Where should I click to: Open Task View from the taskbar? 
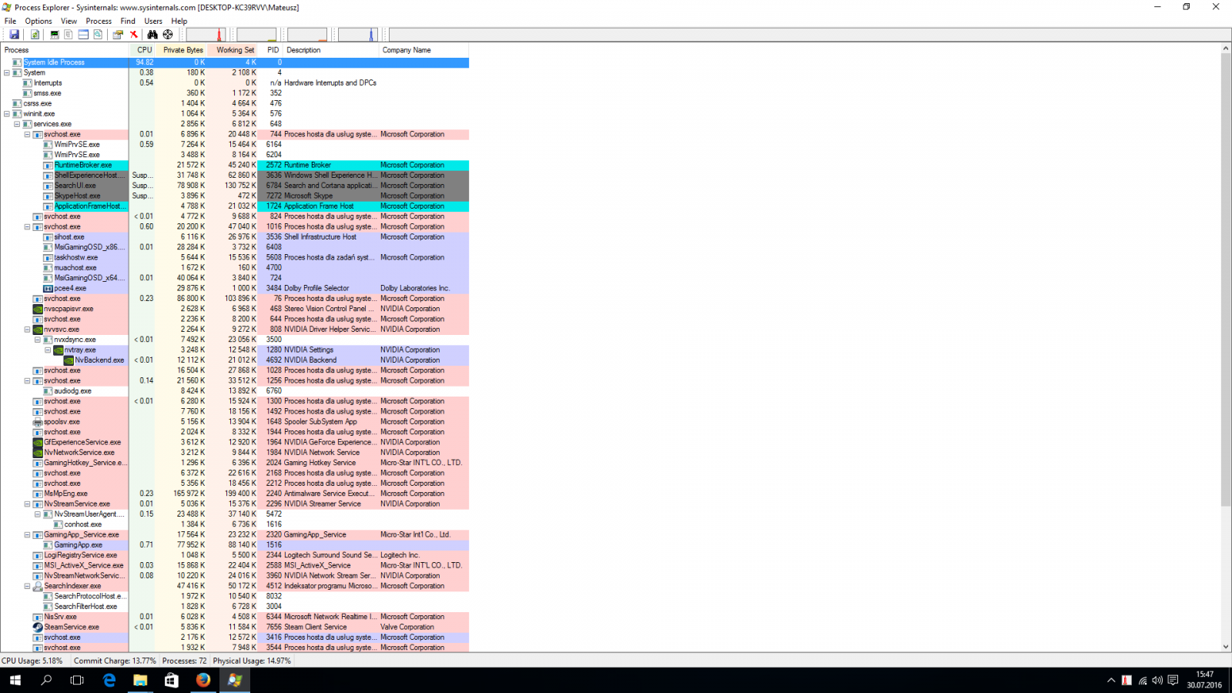77,680
